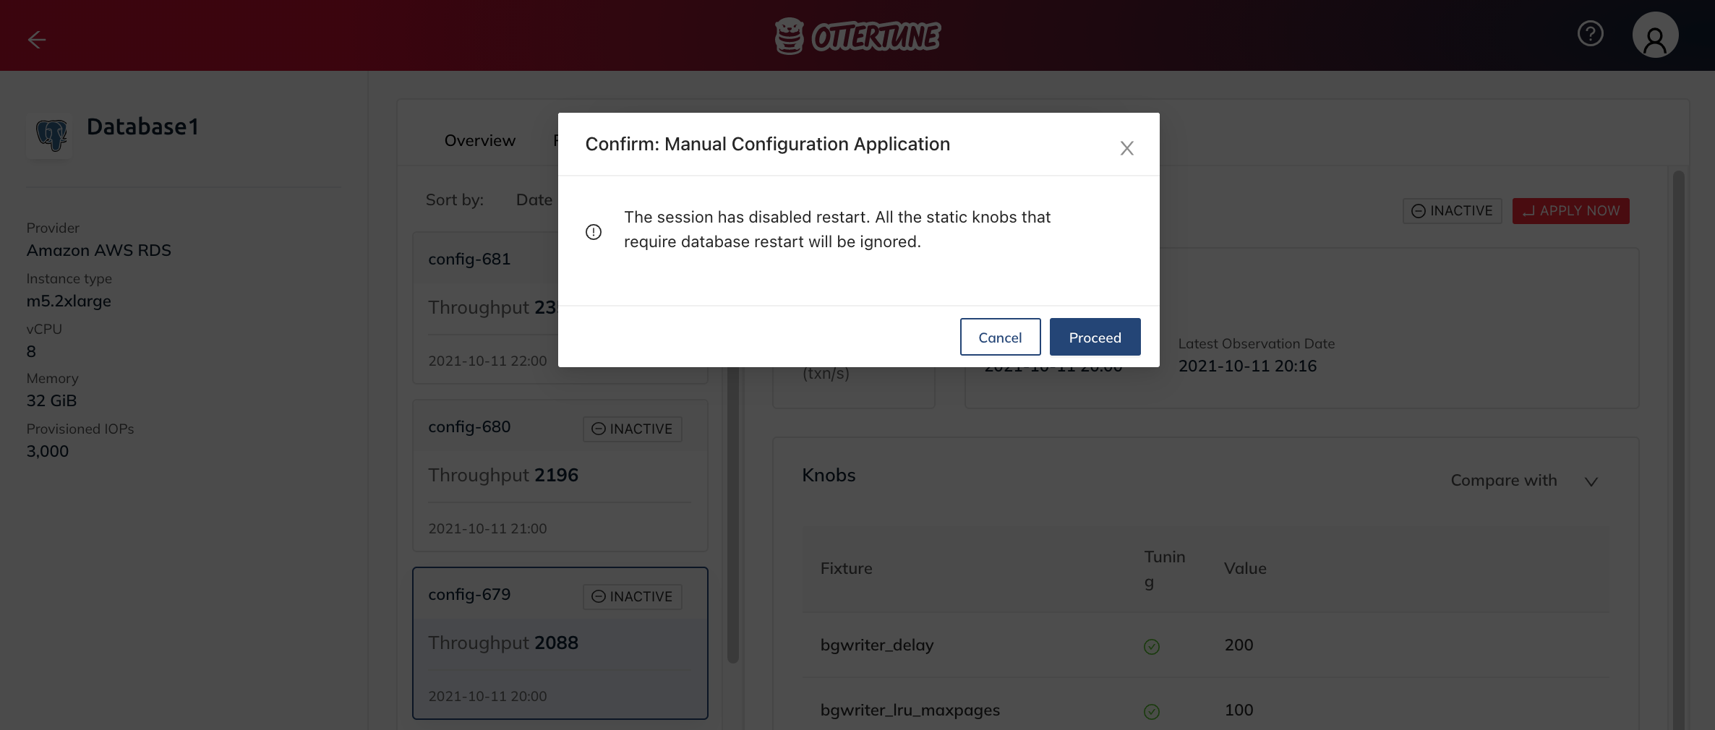The width and height of the screenshot is (1715, 730).
Task: Open the help question mark icon
Action: tap(1590, 34)
